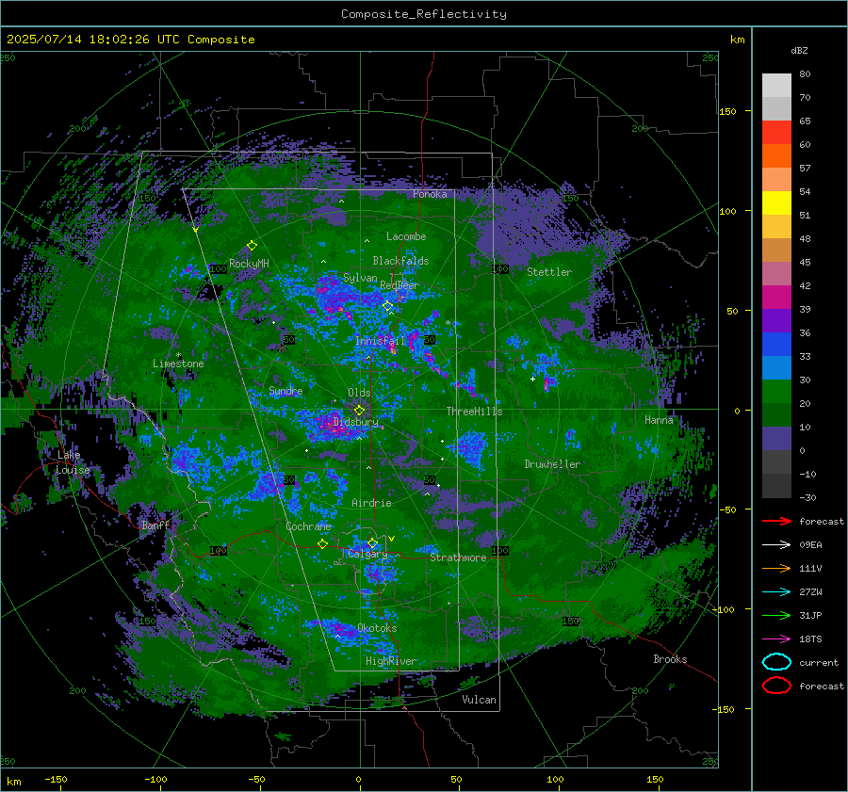Click the white asterisk above Limestone
The height and width of the screenshot is (792, 848).
178,355
